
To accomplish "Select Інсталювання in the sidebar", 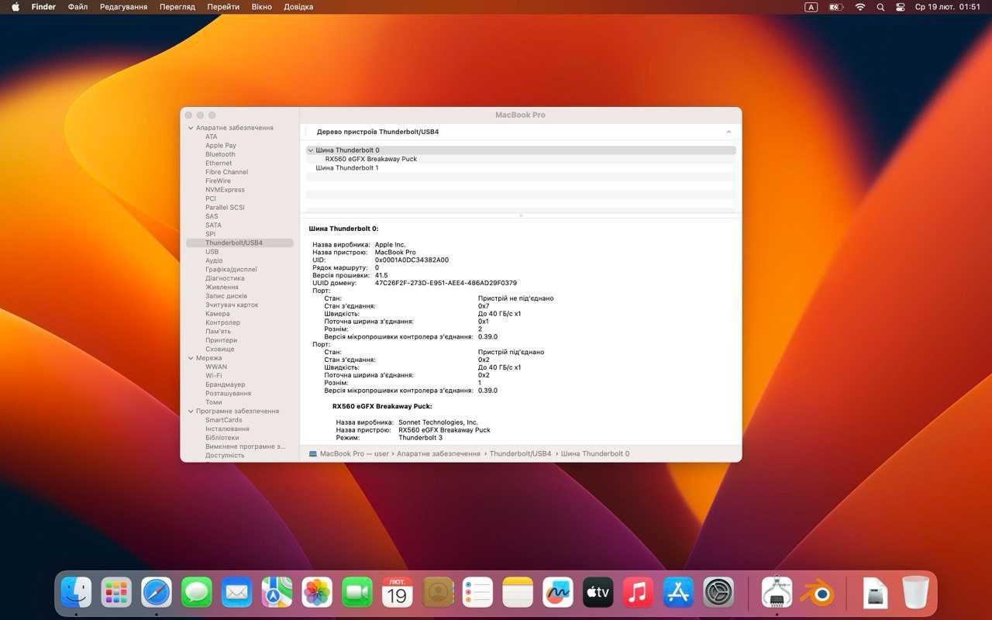I will tap(227, 429).
